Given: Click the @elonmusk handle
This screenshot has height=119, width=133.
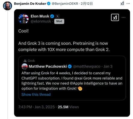Looking at the screenshot, I should [x=41, y=21].
